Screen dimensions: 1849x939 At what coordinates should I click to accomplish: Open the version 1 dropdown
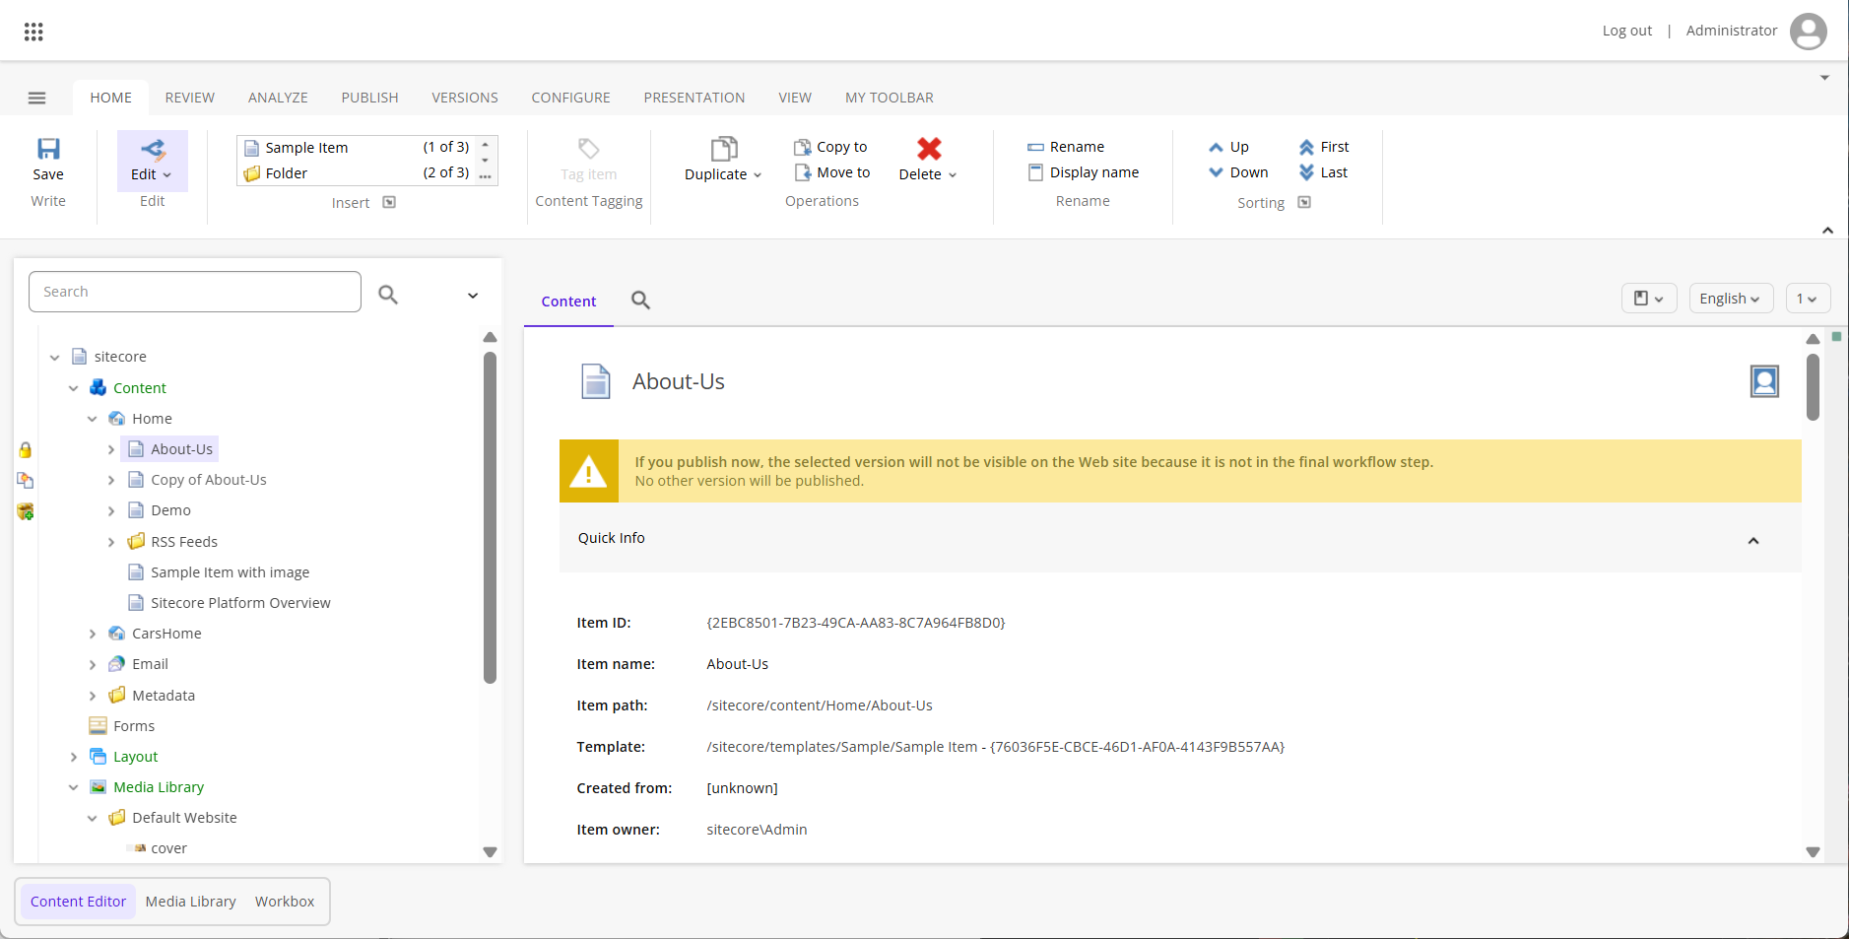click(1808, 299)
